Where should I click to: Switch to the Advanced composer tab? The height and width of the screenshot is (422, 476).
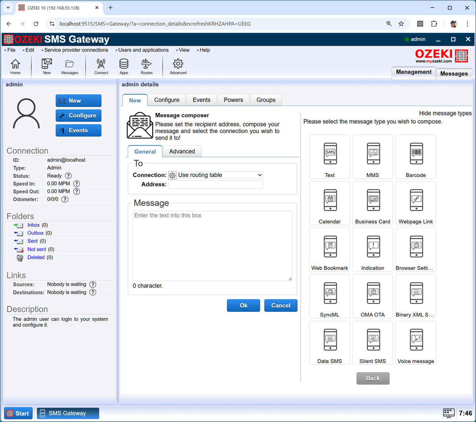(x=182, y=151)
